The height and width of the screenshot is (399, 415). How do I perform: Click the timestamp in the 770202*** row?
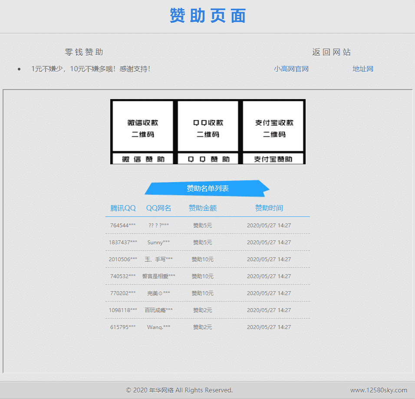(x=269, y=293)
